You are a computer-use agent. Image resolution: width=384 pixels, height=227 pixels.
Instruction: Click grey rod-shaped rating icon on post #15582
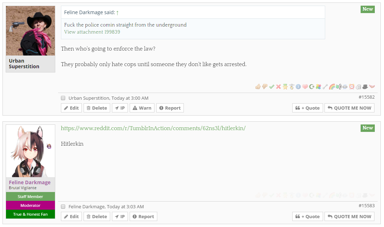[325, 87]
